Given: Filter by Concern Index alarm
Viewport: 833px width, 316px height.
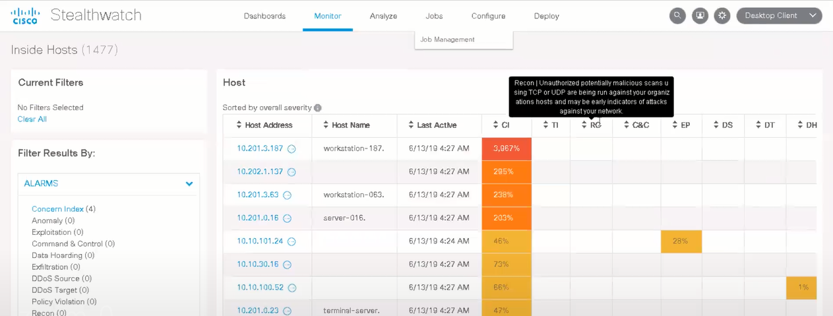Looking at the screenshot, I should coord(57,209).
